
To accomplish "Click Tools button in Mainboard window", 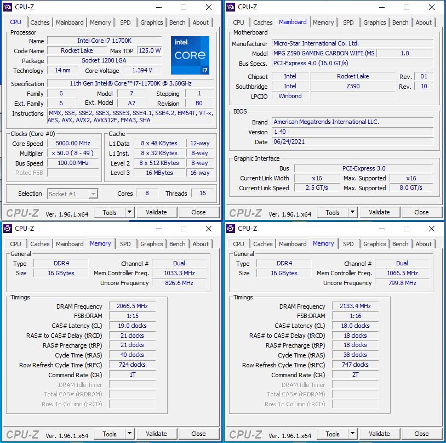I will [x=333, y=212].
